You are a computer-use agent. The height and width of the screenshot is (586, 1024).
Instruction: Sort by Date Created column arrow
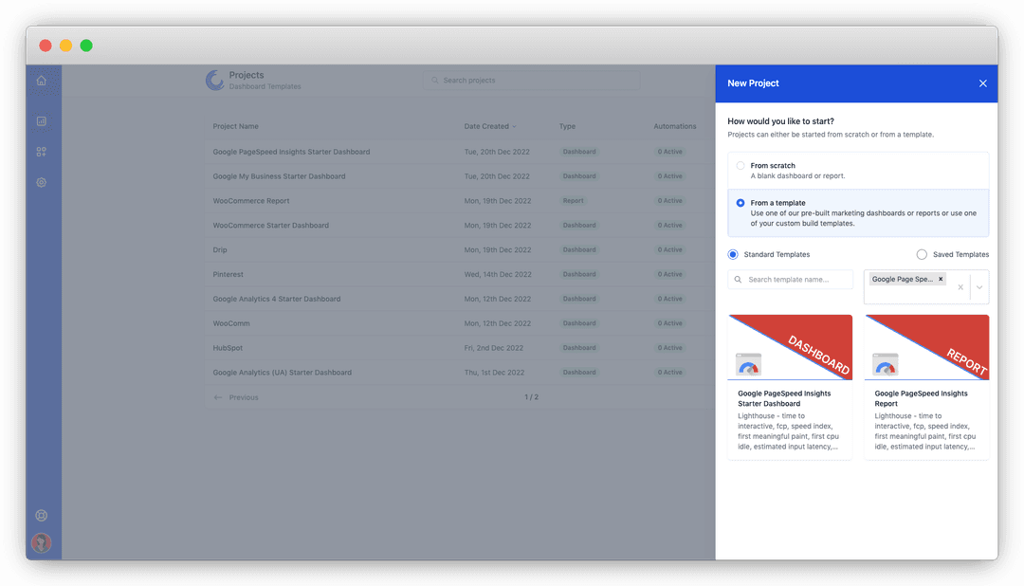pyautogui.click(x=514, y=127)
